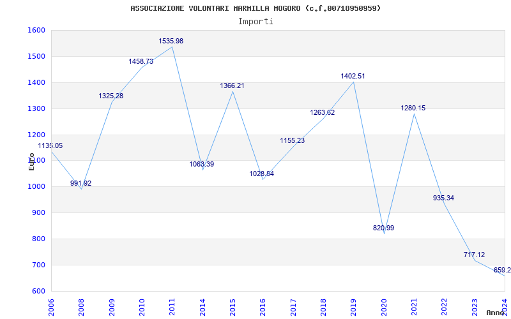Click the data label 1458.73
Viewport: 511px width, 319px height.
pyautogui.click(x=141, y=61)
